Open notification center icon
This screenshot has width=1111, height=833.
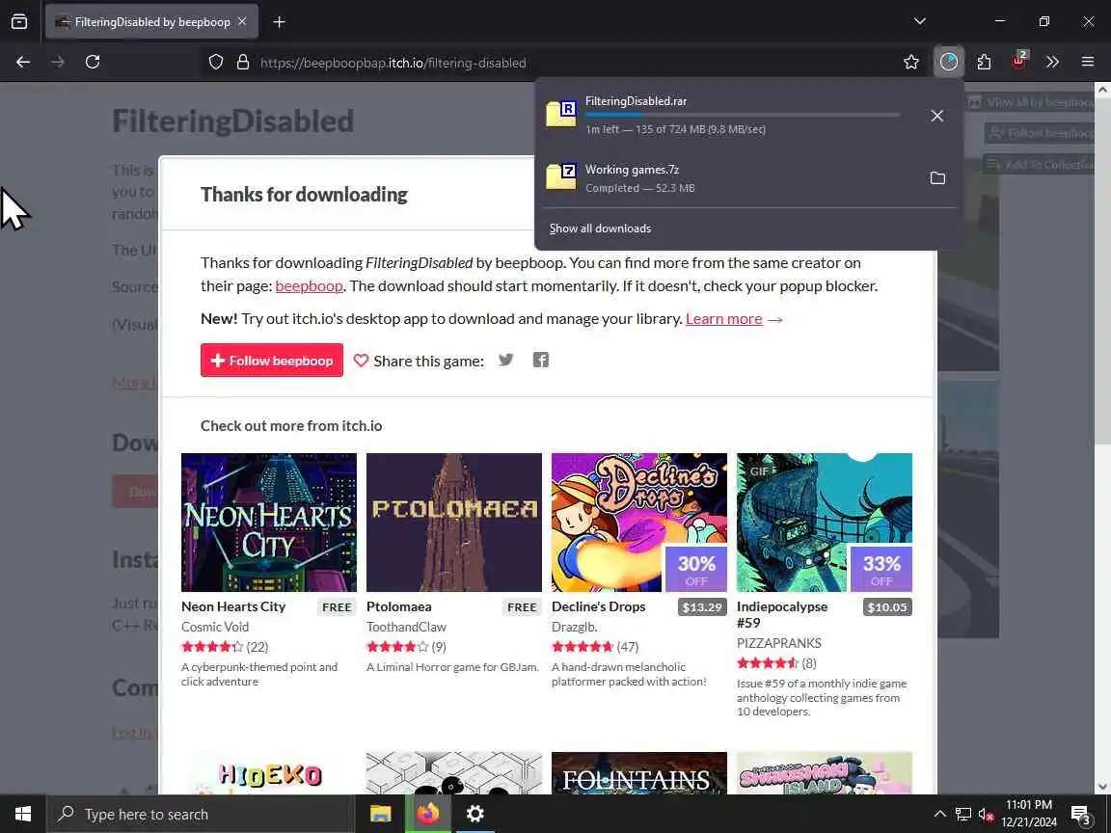coord(1080,815)
